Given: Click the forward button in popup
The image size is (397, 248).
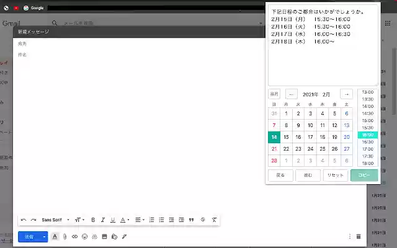Looking at the screenshot, I should pos(308,175).
